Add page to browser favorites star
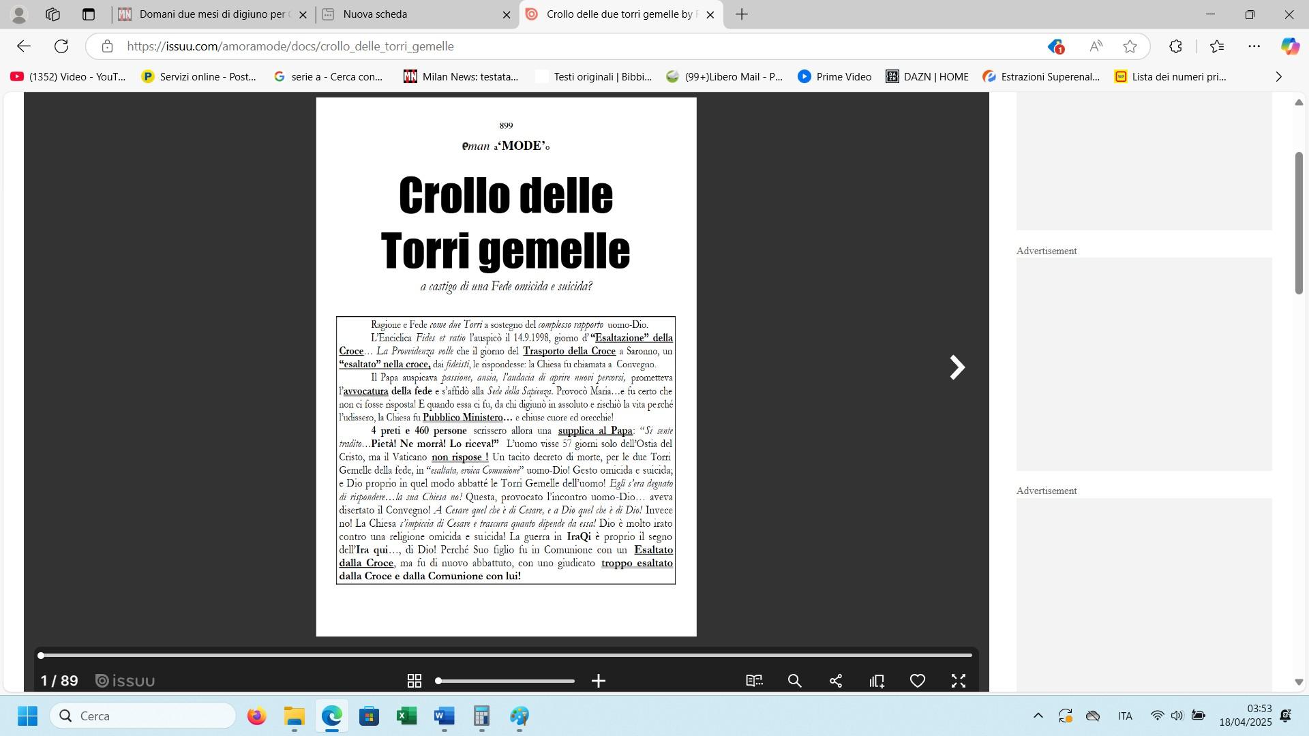Image resolution: width=1309 pixels, height=736 pixels. click(1130, 46)
